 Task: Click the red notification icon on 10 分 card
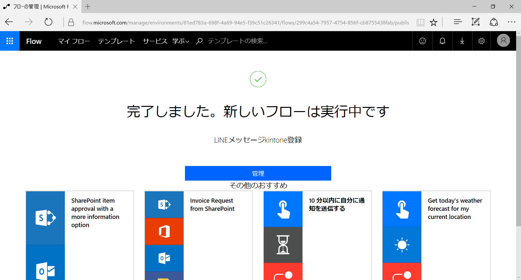pos(283,272)
